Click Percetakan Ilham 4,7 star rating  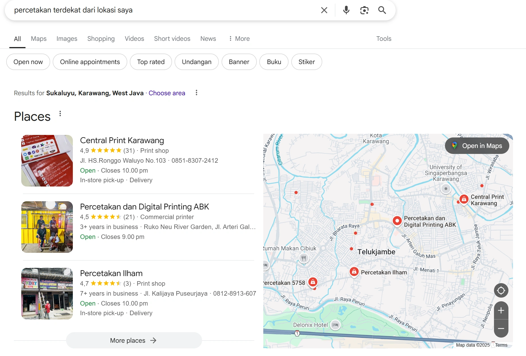point(105,283)
